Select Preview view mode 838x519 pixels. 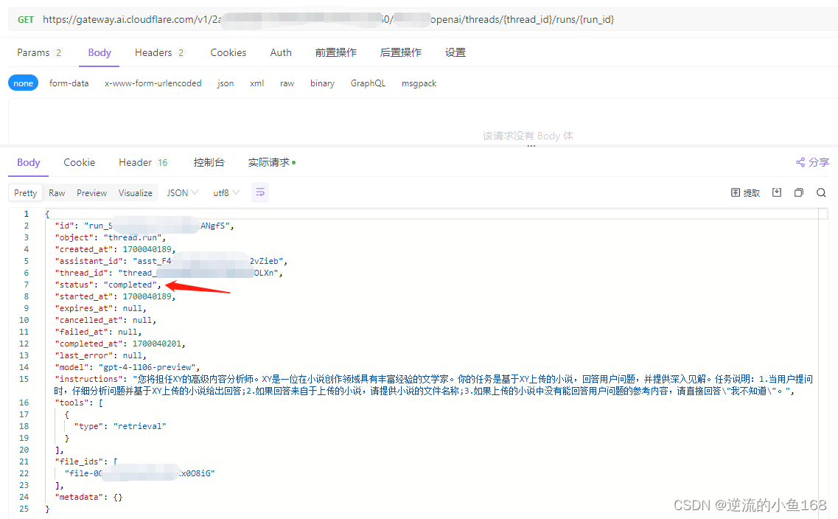[x=92, y=192]
